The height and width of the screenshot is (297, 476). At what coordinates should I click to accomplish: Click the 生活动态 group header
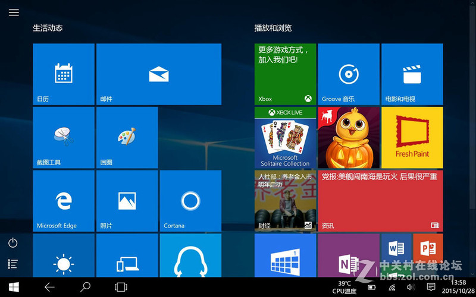pos(48,28)
